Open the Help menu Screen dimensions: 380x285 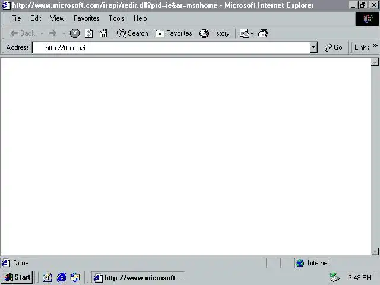click(140, 18)
